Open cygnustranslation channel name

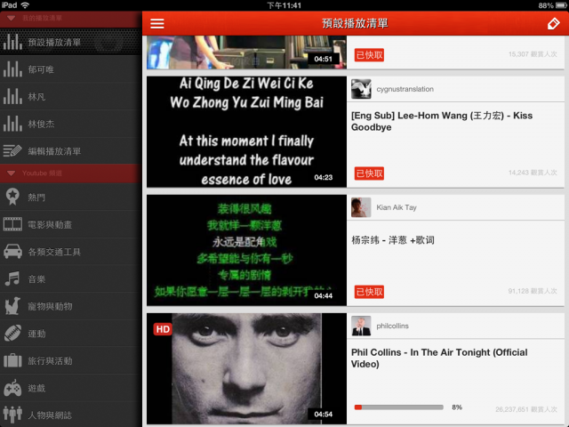point(405,89)
